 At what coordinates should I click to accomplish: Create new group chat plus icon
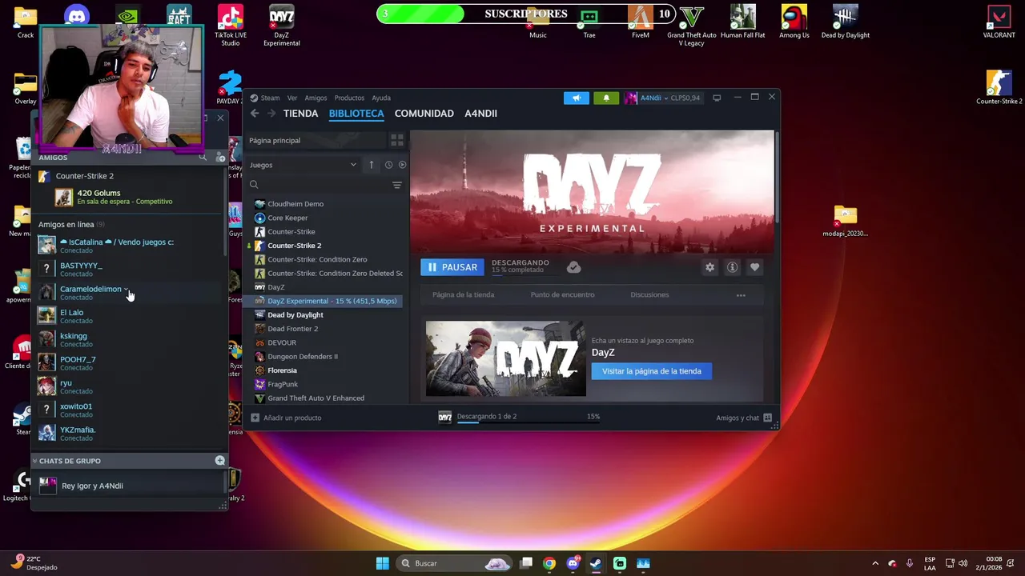219,461
